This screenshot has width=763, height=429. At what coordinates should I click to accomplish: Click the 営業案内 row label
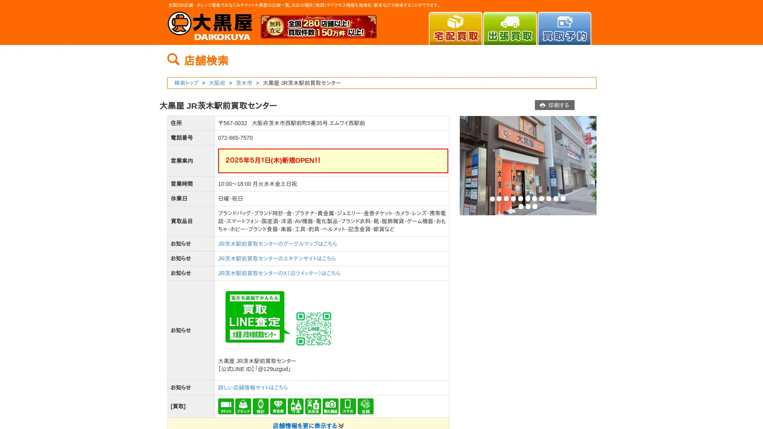click(x=182, y=161)
